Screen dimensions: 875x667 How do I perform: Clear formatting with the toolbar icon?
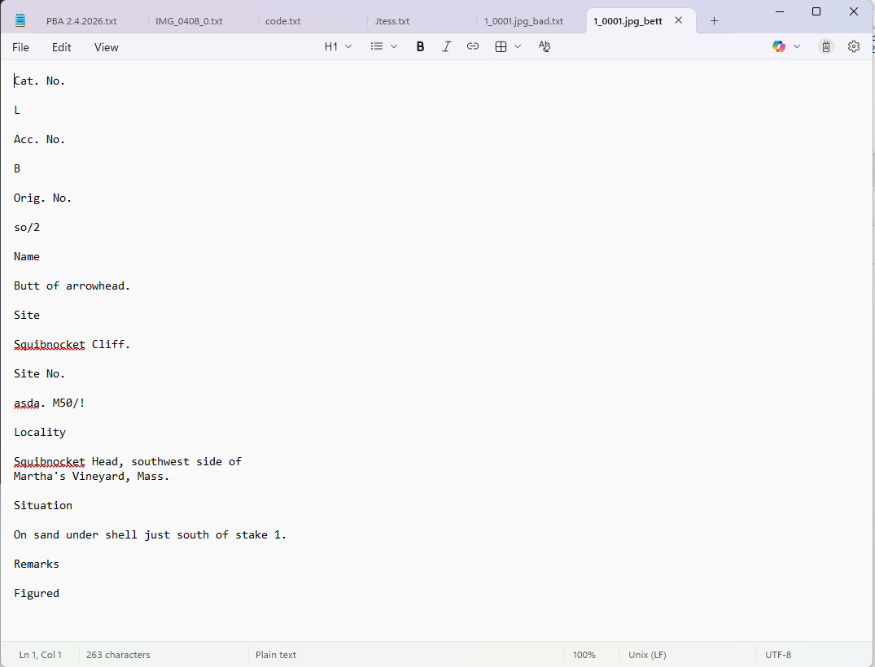pyautogui.click(x=545, y=47)
